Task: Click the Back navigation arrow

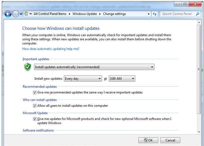Action: 8,14
